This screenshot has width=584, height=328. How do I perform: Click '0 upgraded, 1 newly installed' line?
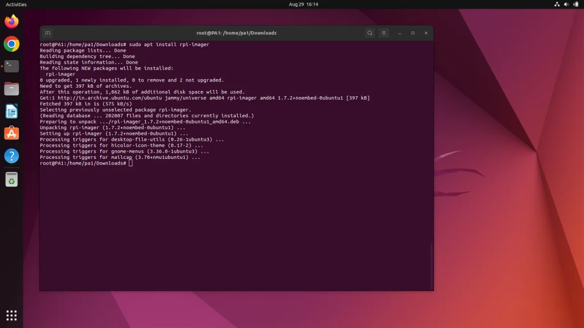[x=132, y=80]
